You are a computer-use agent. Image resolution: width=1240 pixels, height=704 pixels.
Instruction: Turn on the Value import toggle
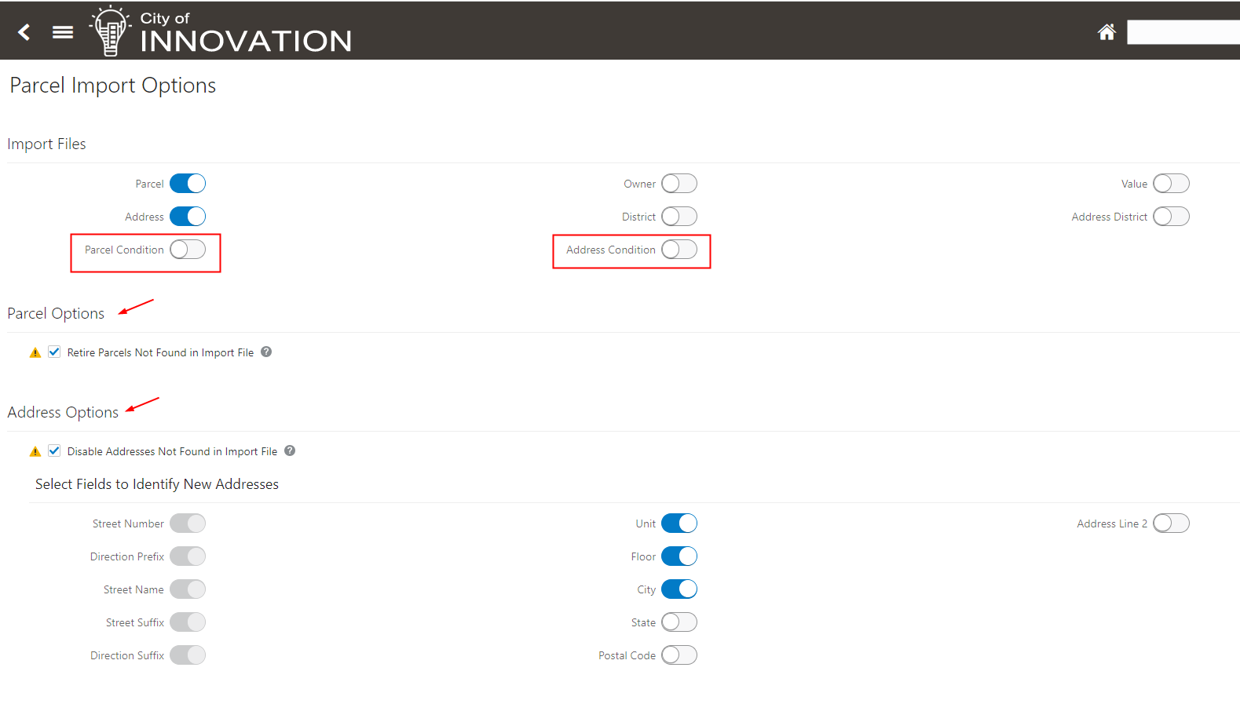(1171, 184)
